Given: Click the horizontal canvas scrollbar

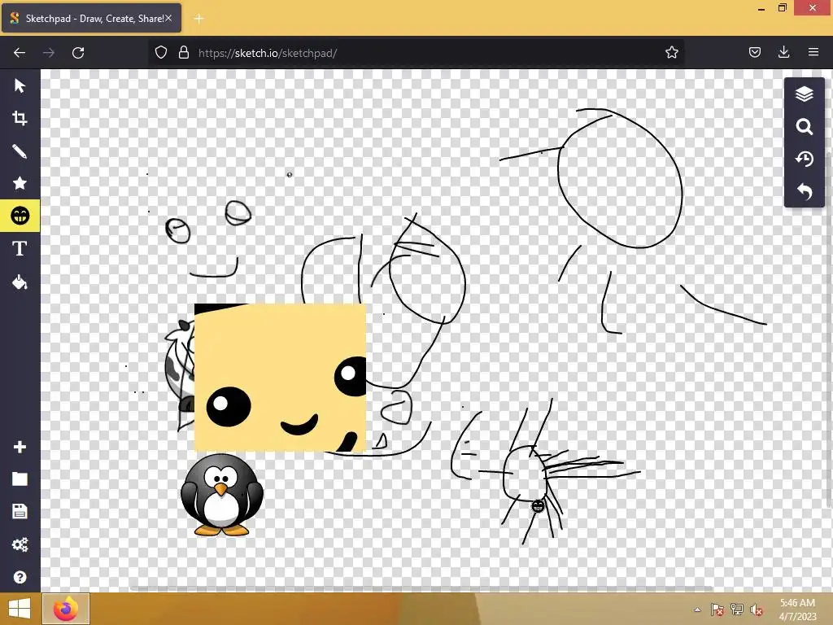Looking at the screenshot, I should pyautogui.click(x=420, y=588).
